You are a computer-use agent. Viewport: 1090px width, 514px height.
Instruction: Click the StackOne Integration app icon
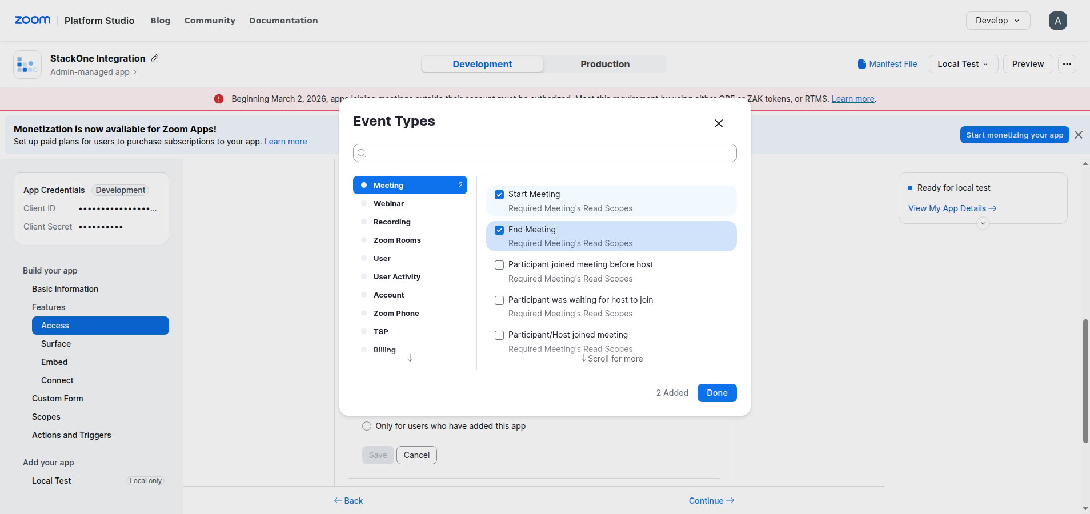click(27, 65)
